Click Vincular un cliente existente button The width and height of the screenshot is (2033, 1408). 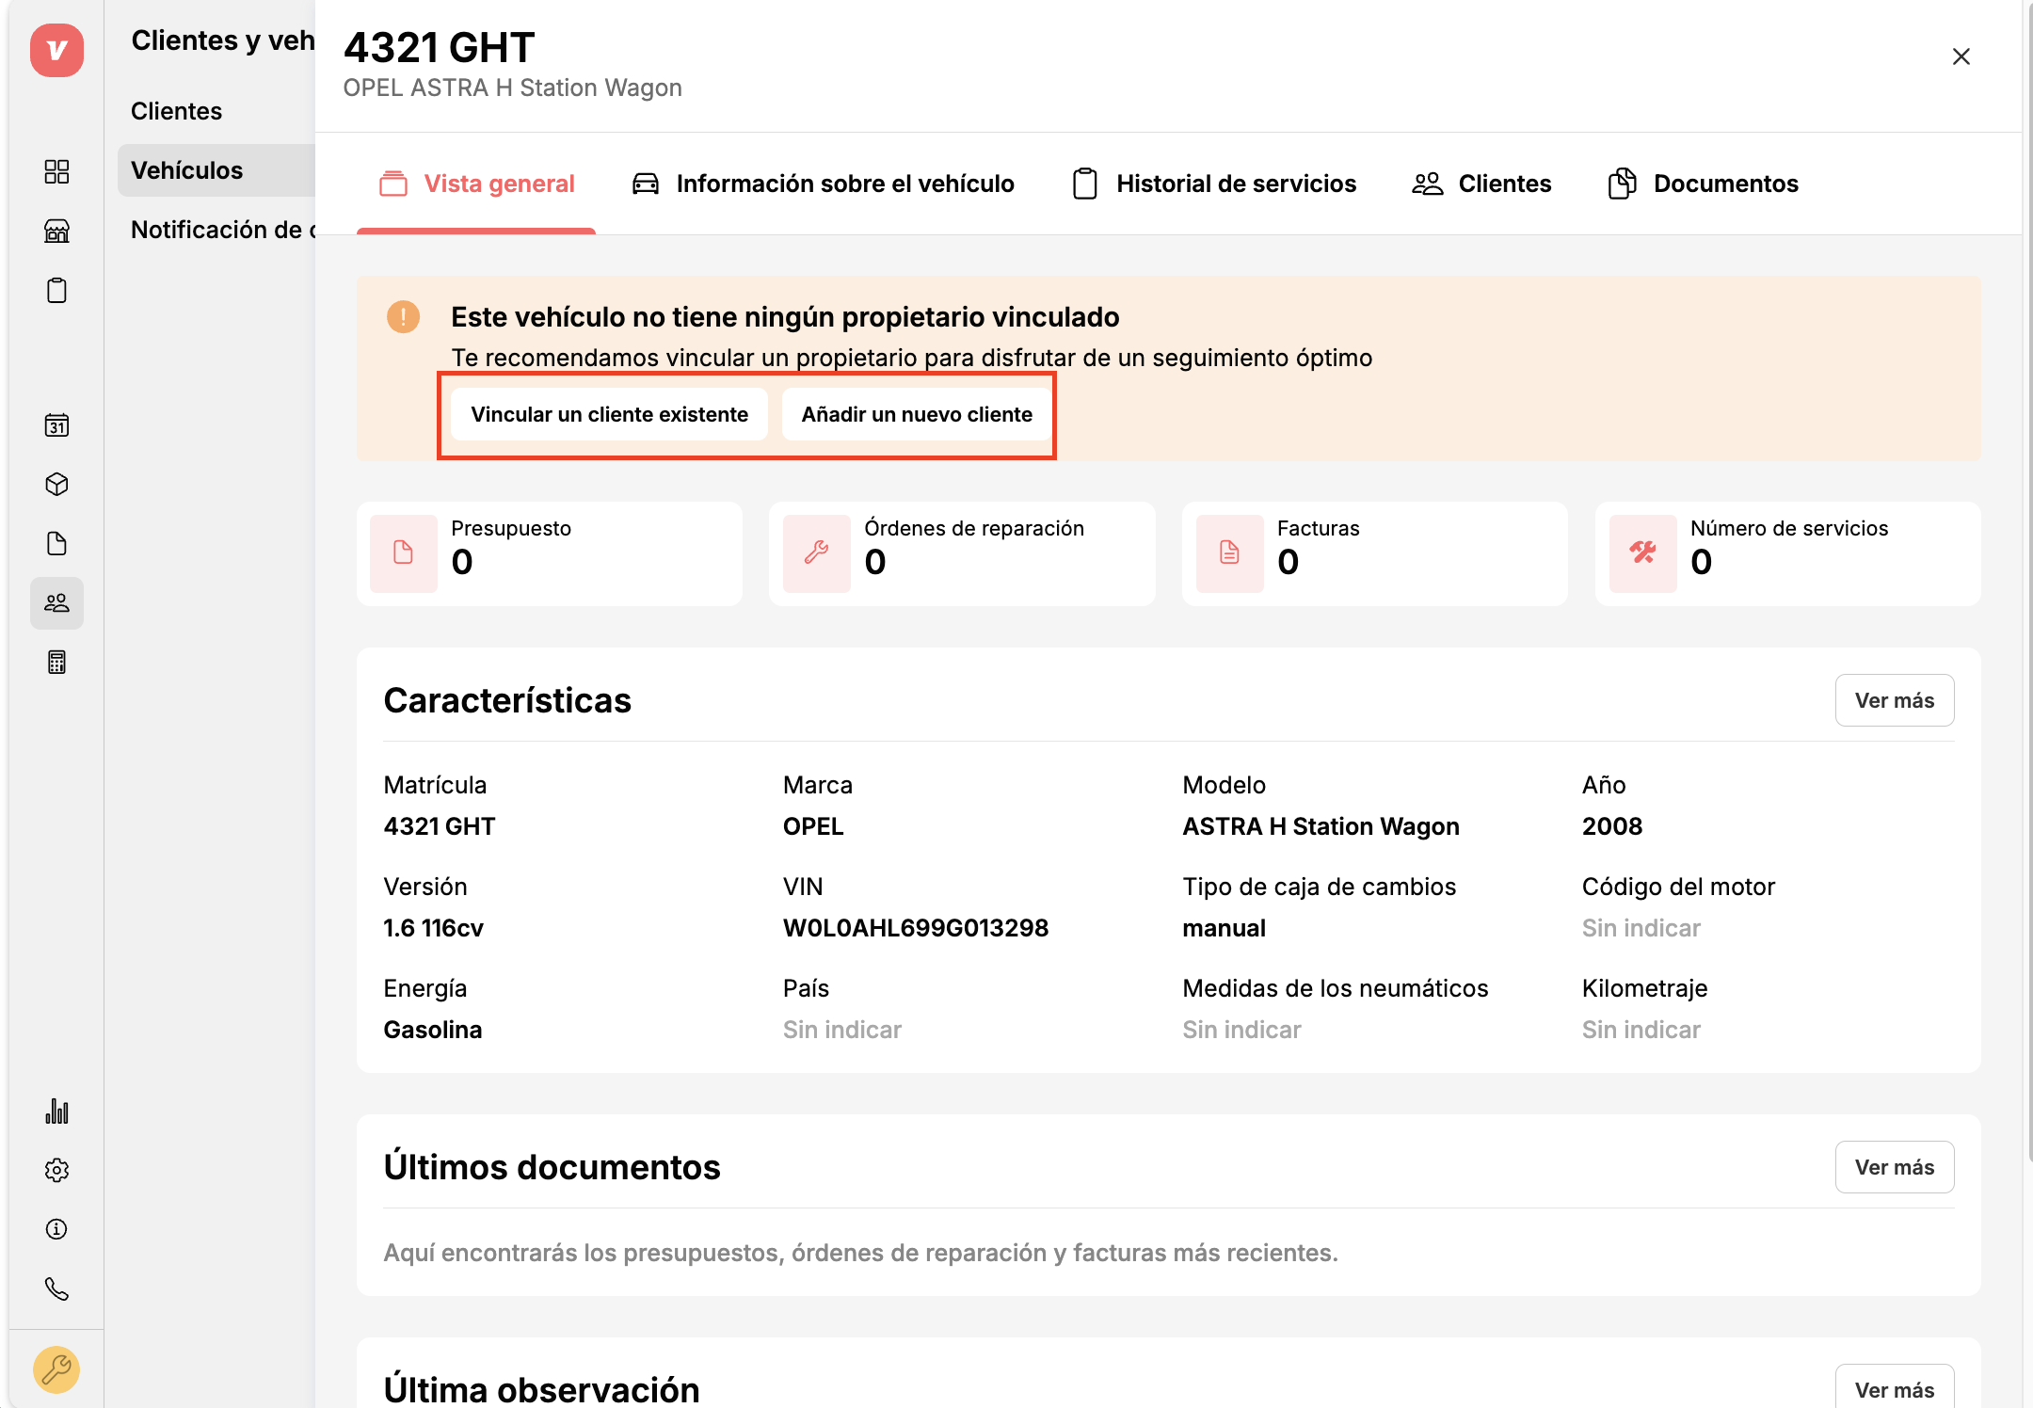[x=609, y=414]
